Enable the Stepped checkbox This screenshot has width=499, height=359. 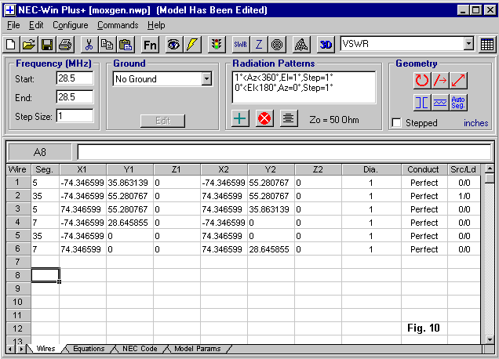click(396, 123)
